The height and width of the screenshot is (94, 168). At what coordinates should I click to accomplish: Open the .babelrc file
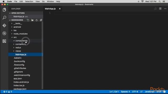(x=18, y=58)
